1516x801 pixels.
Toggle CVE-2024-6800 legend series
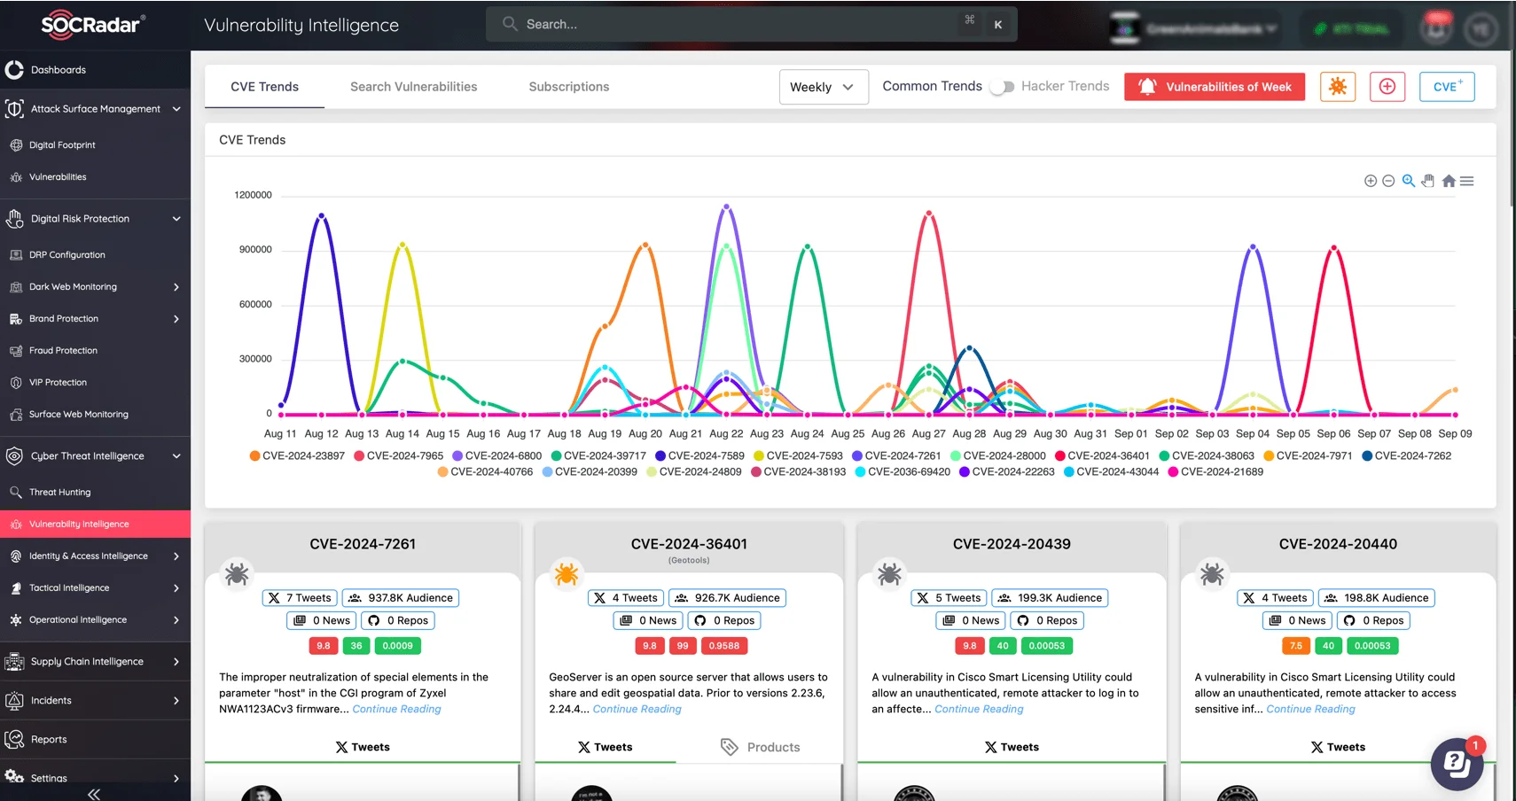(x=496, y=455)
